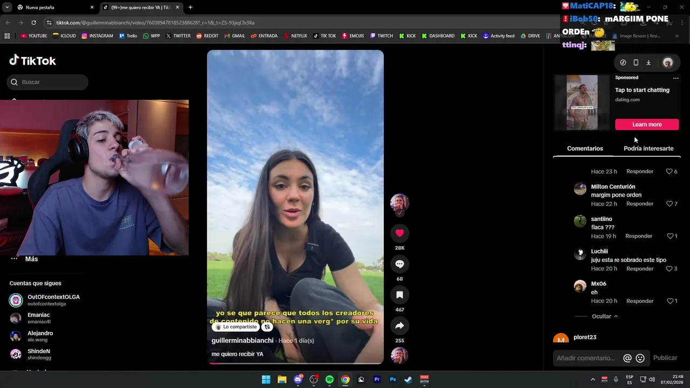Open the YOUTUBE bookmark
Viewport: 690px width, 388px height.
(x=34, y=36)
